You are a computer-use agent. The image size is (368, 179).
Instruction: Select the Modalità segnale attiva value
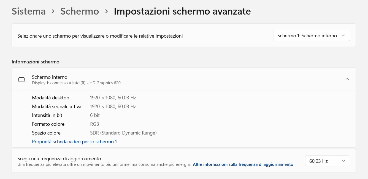coord(113,107)
